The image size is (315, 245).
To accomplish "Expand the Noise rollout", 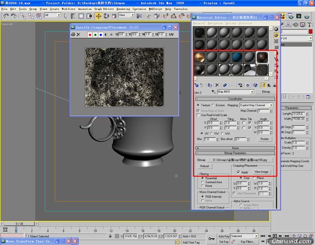I will 235,148.
